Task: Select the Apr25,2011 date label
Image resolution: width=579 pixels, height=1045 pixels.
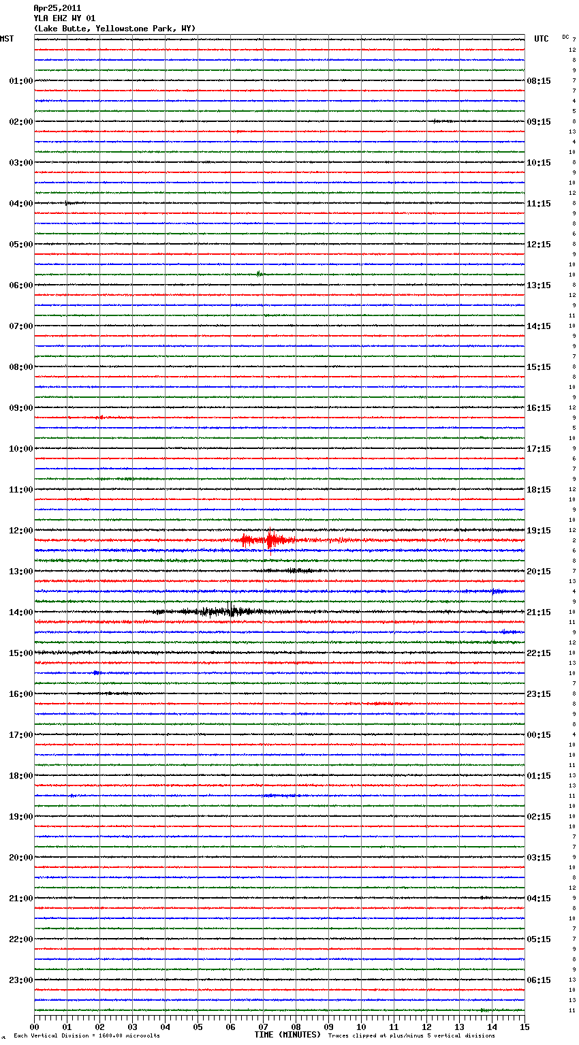Action: tap(57, 8)
